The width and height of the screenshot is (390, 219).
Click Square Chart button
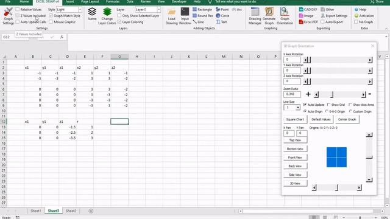pos(295,119)
